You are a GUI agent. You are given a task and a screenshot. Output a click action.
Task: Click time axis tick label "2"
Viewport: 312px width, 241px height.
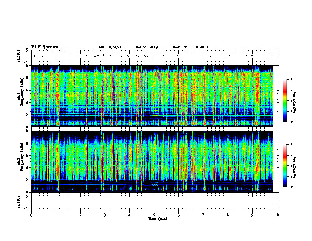pos(80,215)
